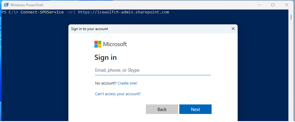295x122 pixels.
Task: Focus the Email, phone, or Skype field
Action: click(153, 71)
